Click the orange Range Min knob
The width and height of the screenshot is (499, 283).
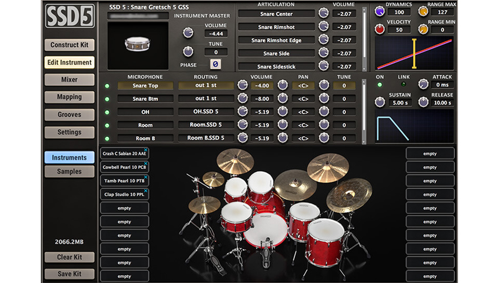[423, 29]
